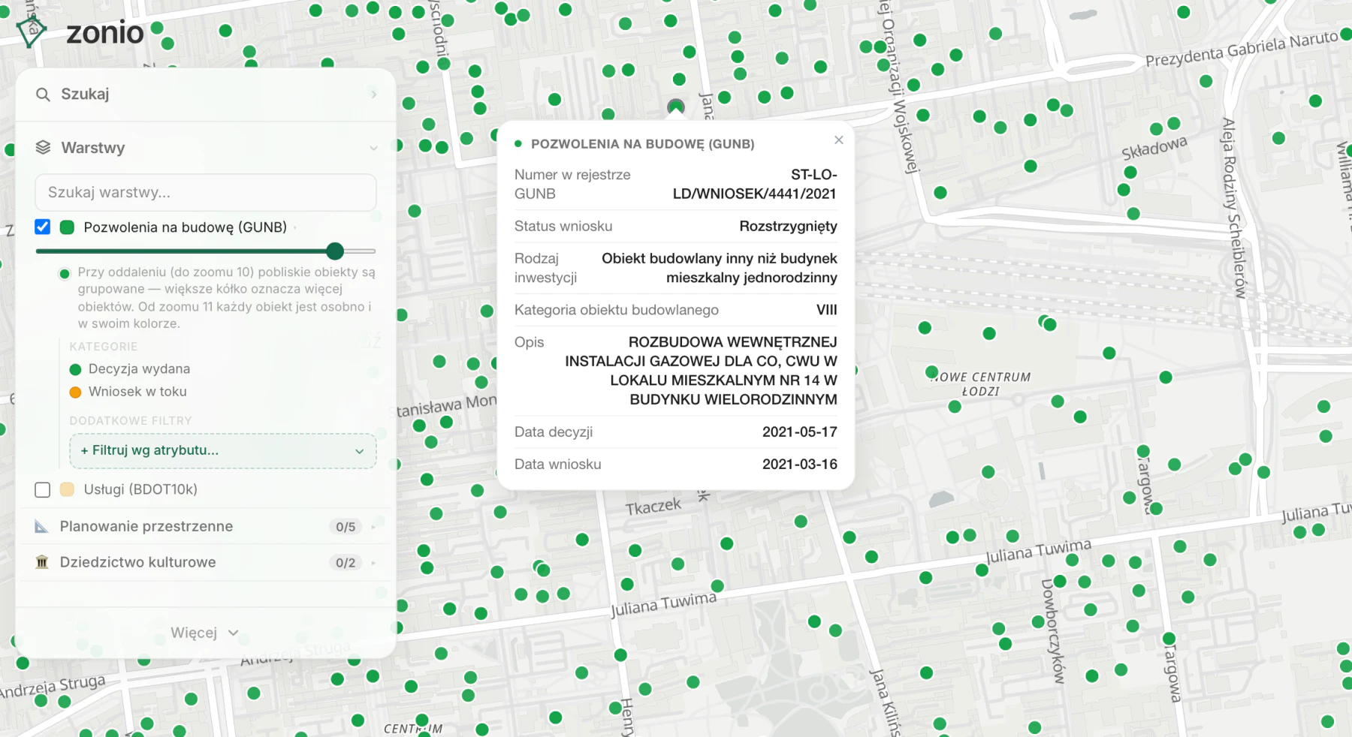Click the selected map marker above the popup
Image resolution: width=1352 pixels, height=737 pixels.
pyautogui.click(x=676, y=107)
